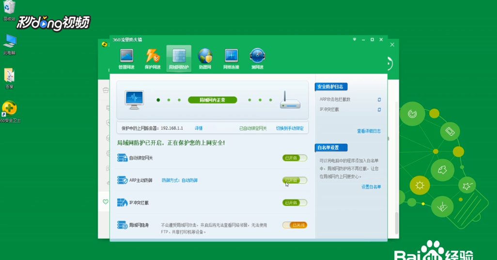Open the 测网速 speed test tab
497x260 pixels.
[257, 59]
